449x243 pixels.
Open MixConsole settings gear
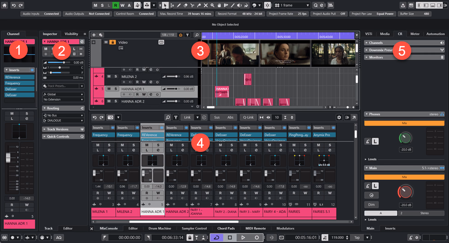tap(339, 117)
